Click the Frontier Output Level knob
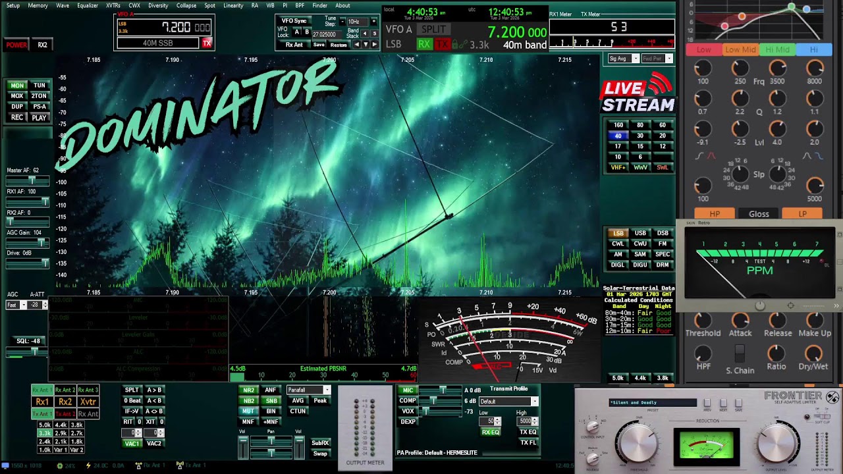The height and width of the screenshot is (474, 843). [x=778, y=442]
